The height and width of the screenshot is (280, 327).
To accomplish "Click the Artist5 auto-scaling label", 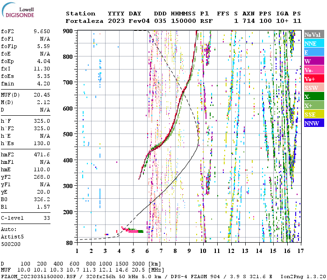I will [12, 237].
